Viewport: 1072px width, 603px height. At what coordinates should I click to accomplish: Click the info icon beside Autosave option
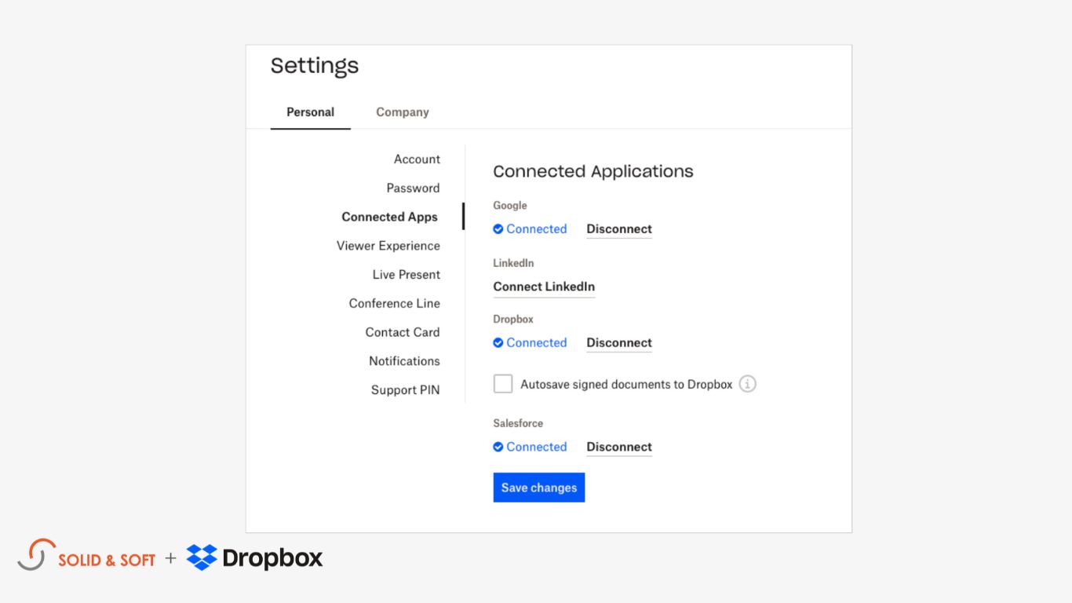click(x=747, y=384)
